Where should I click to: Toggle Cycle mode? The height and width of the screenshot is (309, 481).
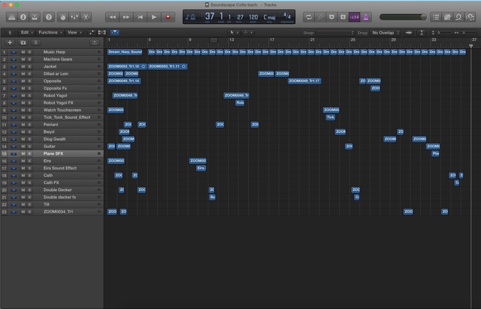[308, 17]
